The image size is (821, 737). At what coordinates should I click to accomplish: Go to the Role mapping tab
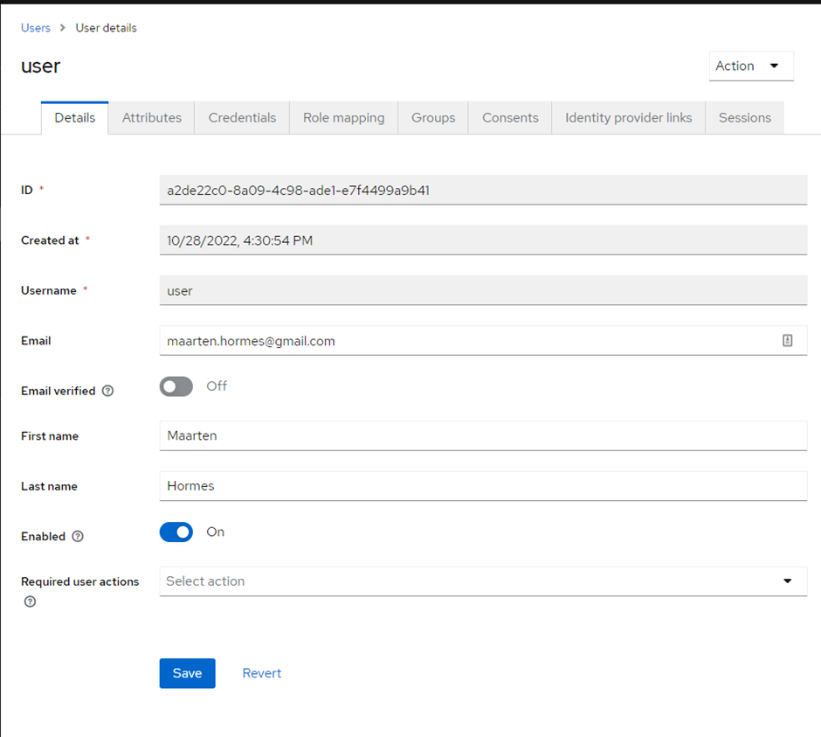coord(343,118)
